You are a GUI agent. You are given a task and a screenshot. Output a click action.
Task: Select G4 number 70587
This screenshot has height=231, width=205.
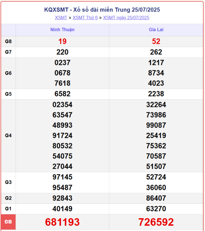click(156, 156)
